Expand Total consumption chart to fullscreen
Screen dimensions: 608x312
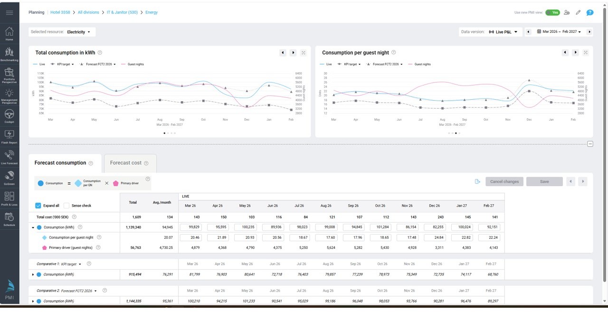[304, 53]
